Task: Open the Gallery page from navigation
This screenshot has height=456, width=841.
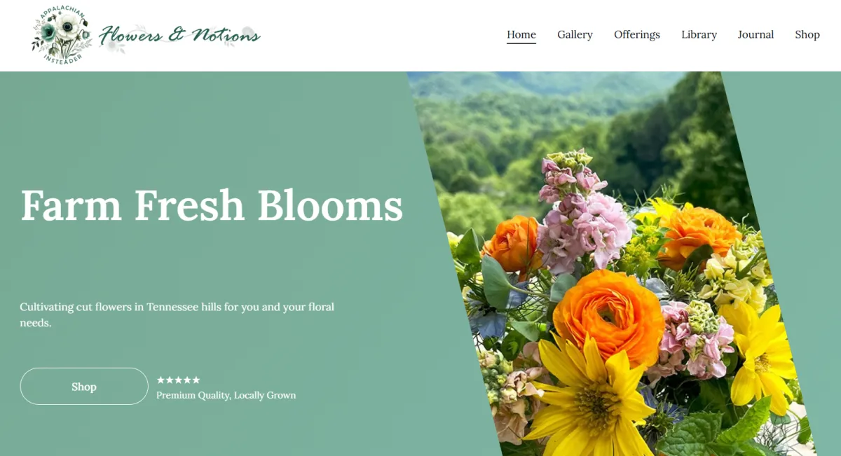Action: click(x=575, y=34)
